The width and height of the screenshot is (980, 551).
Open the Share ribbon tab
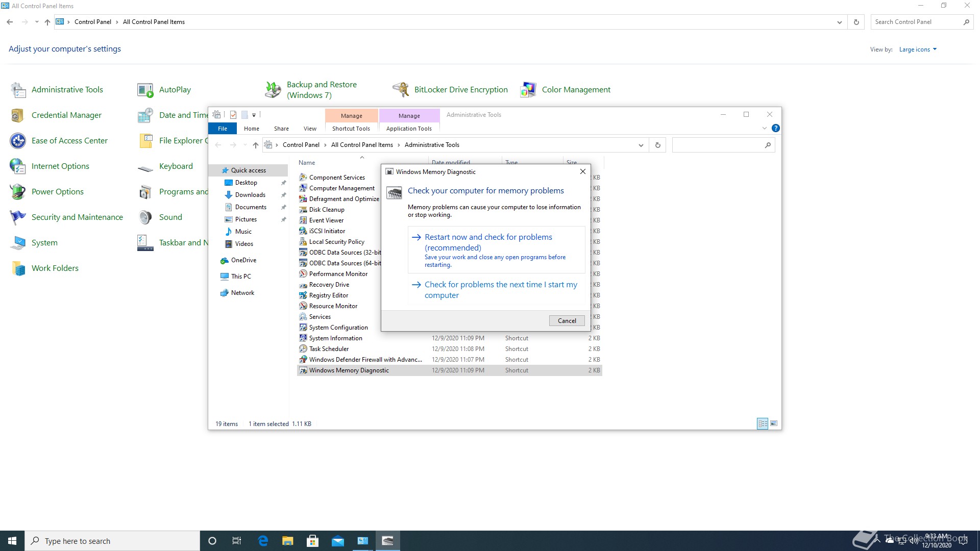click(x=281, y=129)
